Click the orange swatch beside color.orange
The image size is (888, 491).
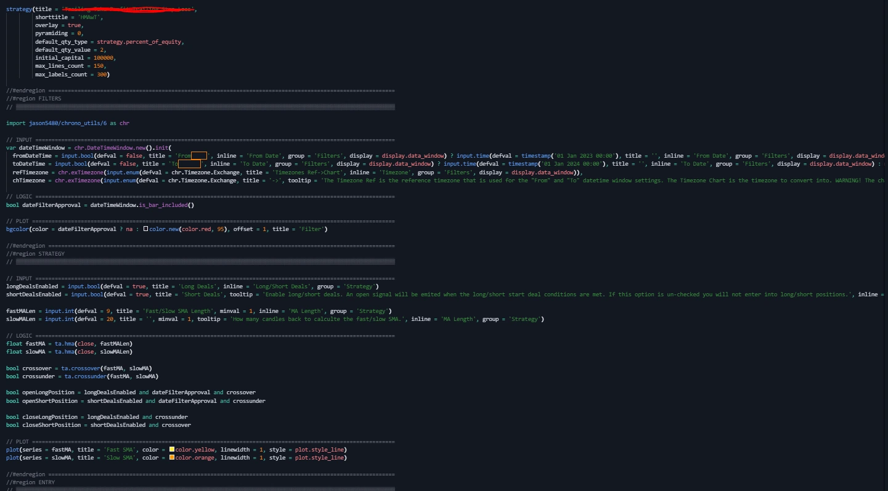click(x=173, y=457)
